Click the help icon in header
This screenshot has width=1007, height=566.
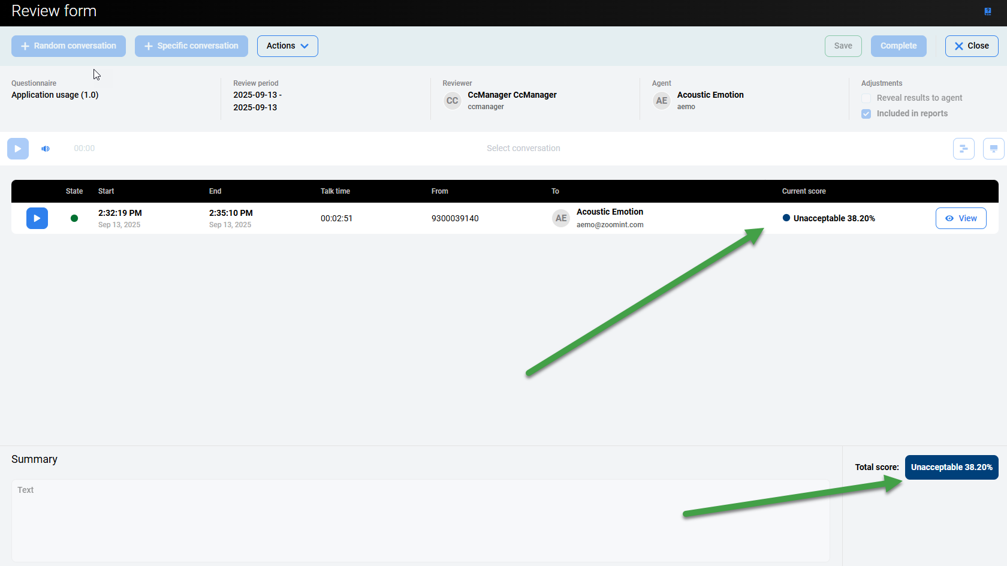pyautogui.click(x=987, y=11)
